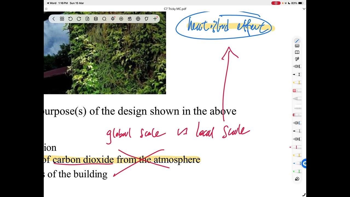350x197 pixels.
Task: Add a new page
Action: 87,19
